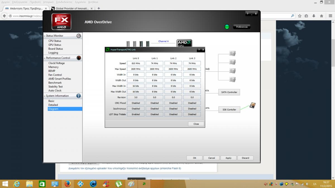Switch to Firefox in taskbar
Viewport: 335px width, 188px height.
point(67,184)
